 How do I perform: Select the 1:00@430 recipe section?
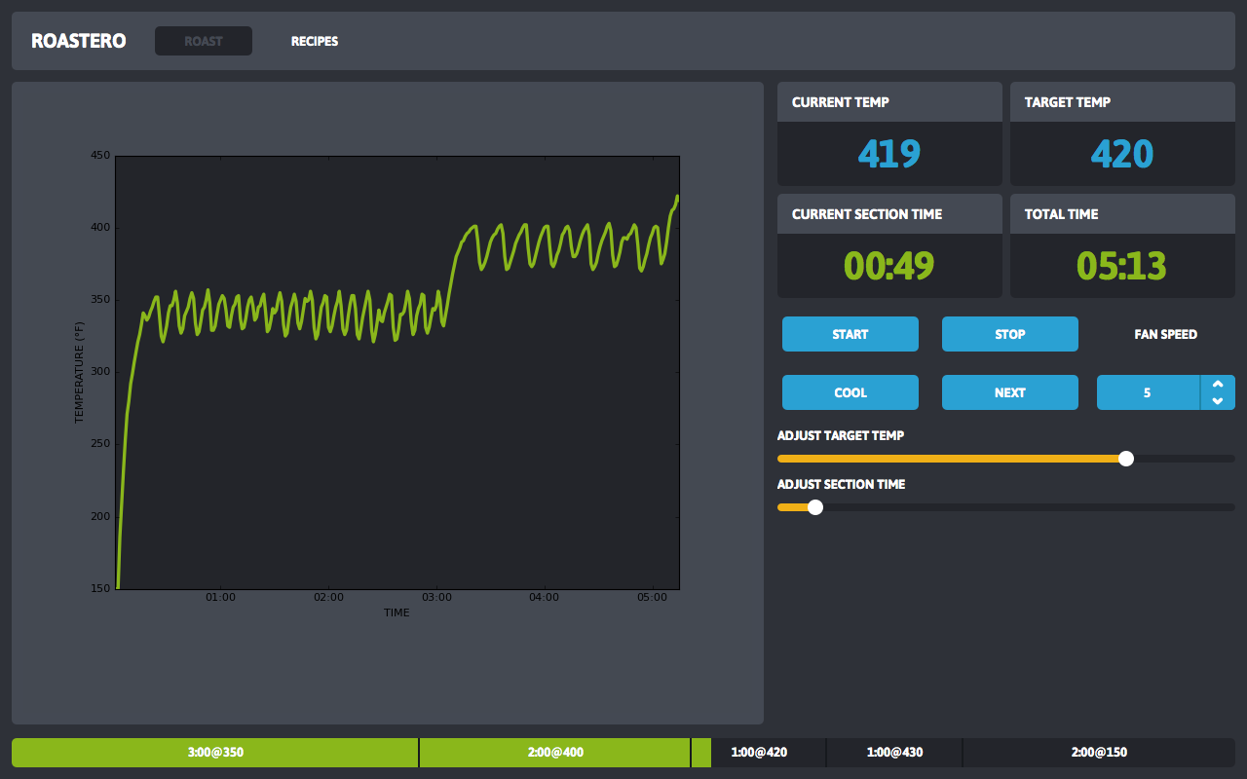click(x=894, y=753)
